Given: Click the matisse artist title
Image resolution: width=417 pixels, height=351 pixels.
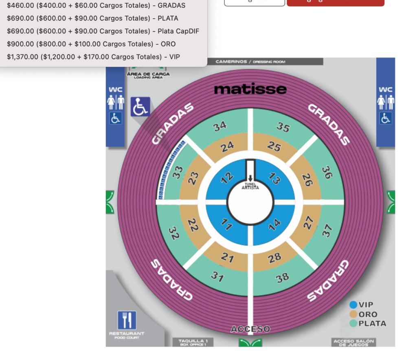Looking at the screenshot, I should 250,89.
